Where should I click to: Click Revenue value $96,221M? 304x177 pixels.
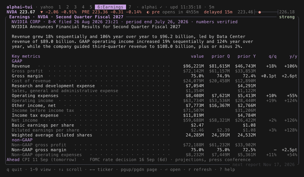[x=194, y=66]
